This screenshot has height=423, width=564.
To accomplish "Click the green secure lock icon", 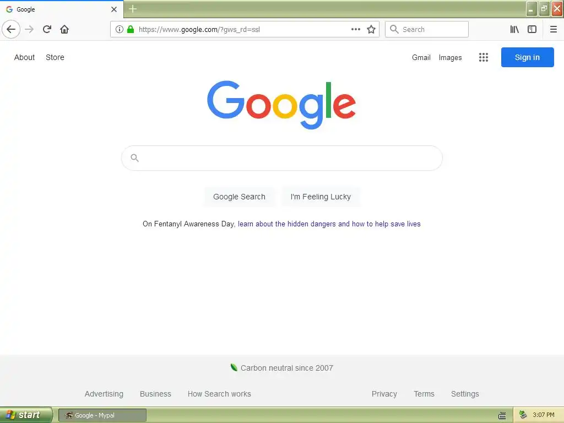I will coord(131,29).
